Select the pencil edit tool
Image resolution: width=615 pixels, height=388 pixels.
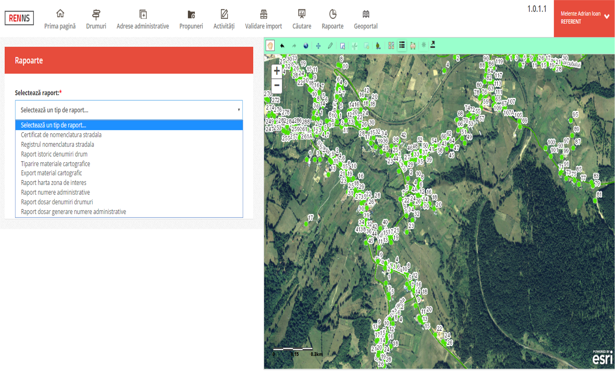point(330,45)
